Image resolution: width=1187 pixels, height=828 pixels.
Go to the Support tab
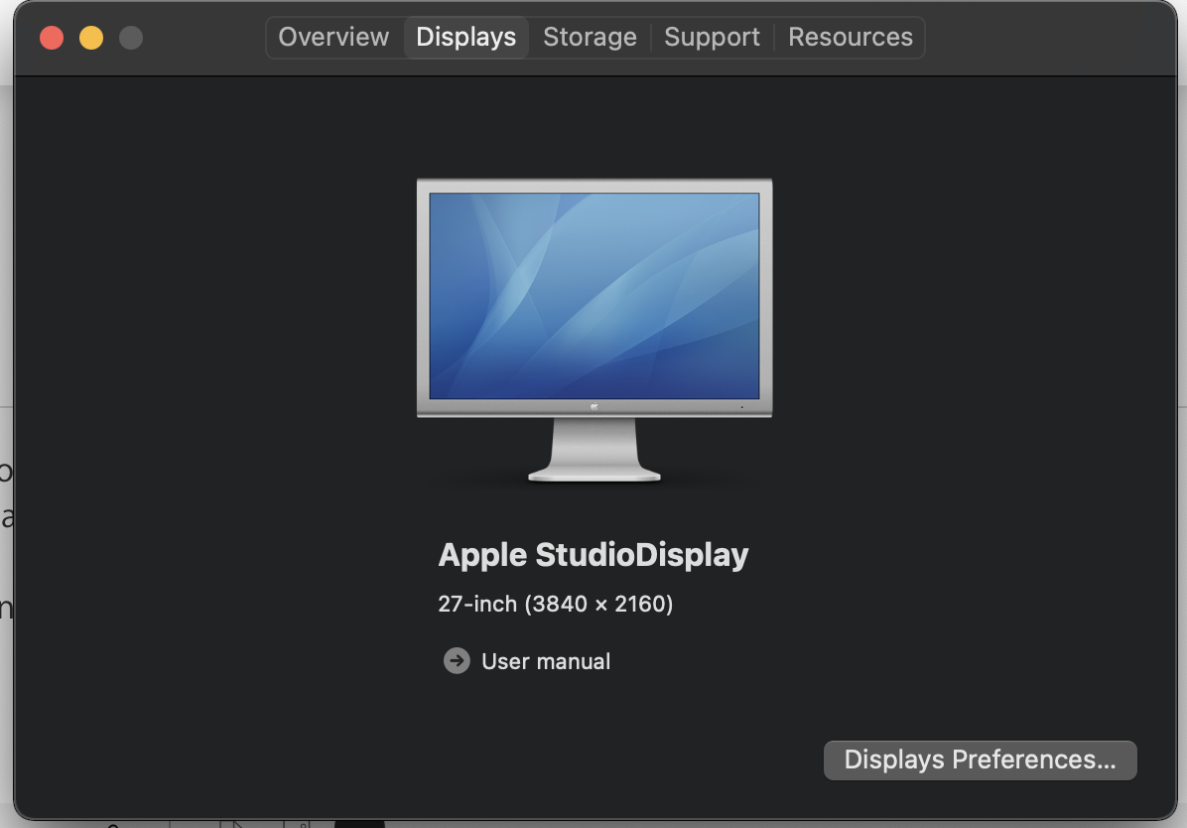(x=713, y=37)
